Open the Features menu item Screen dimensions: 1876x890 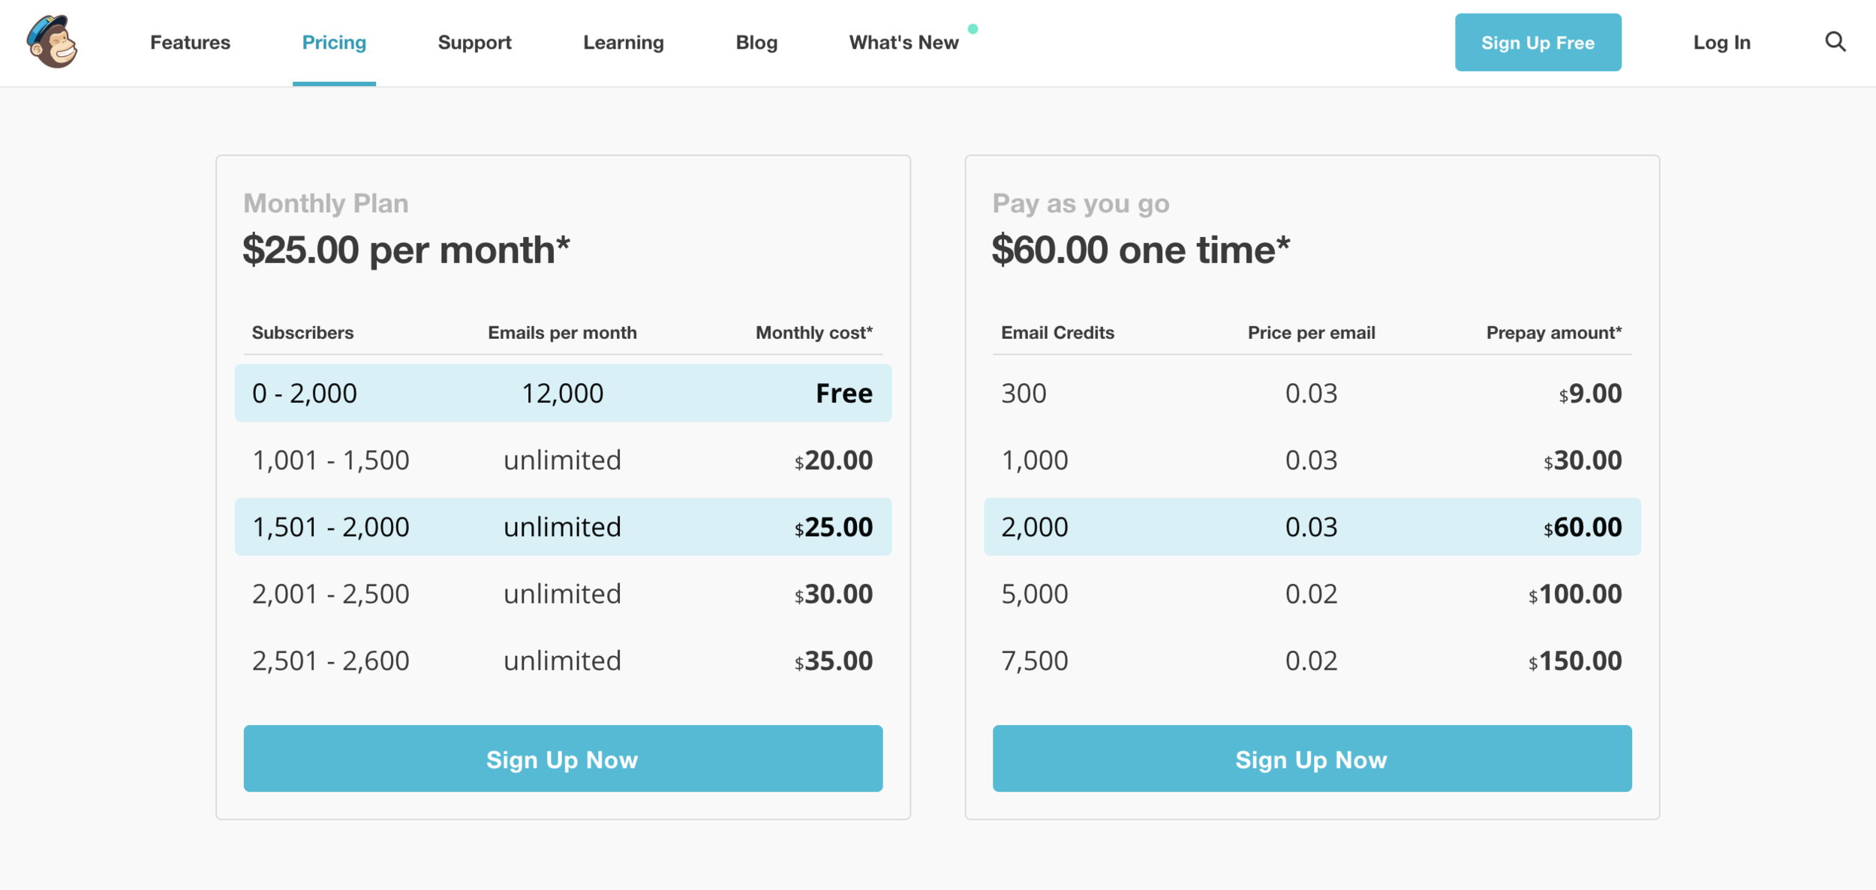pos(190,43)
